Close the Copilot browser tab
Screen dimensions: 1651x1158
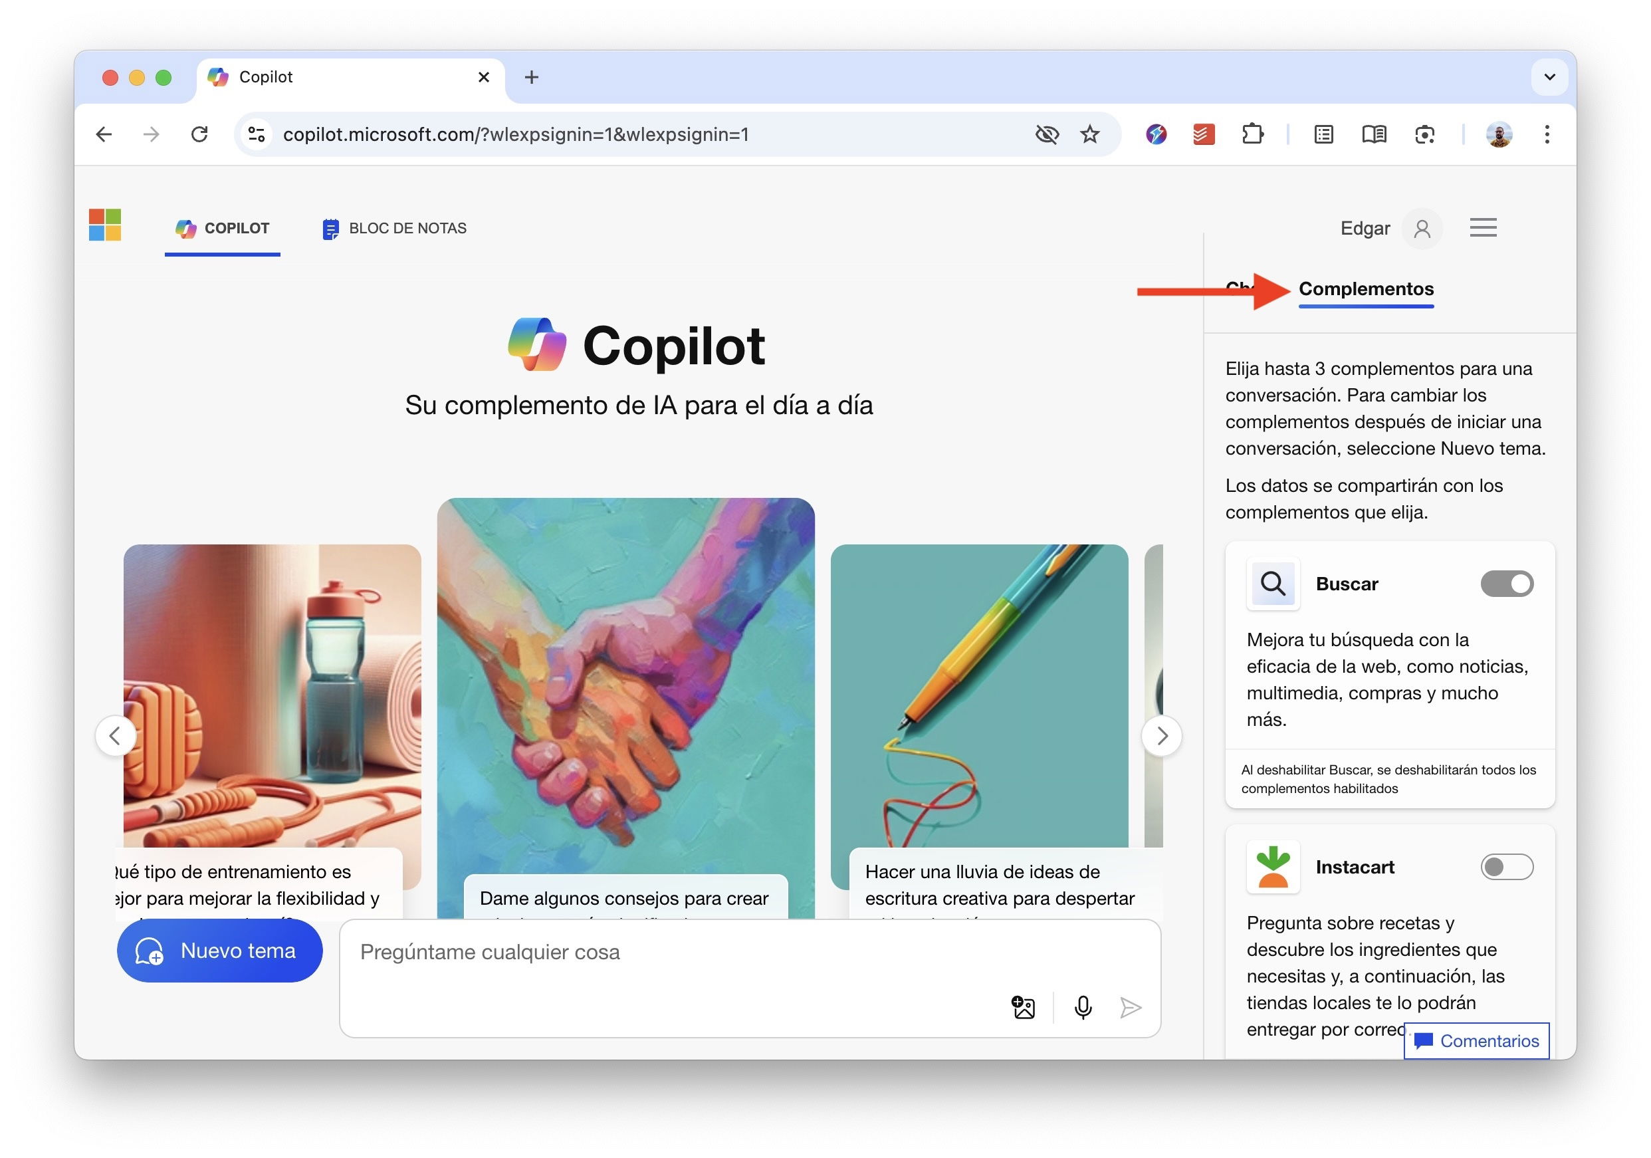tap(484, 77)
